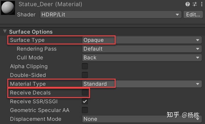Enable the Receive Decals checkbox
205x124 pixels.
tap(85, 93)
